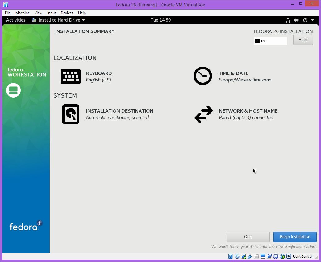321x262 pixels.
Task: Click the GNOME volume speaker icon
Action: coord(296,20)
